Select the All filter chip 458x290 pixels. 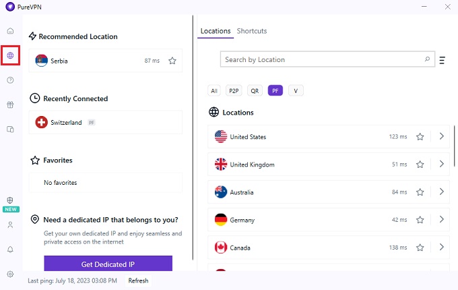(x=214, y=90)
